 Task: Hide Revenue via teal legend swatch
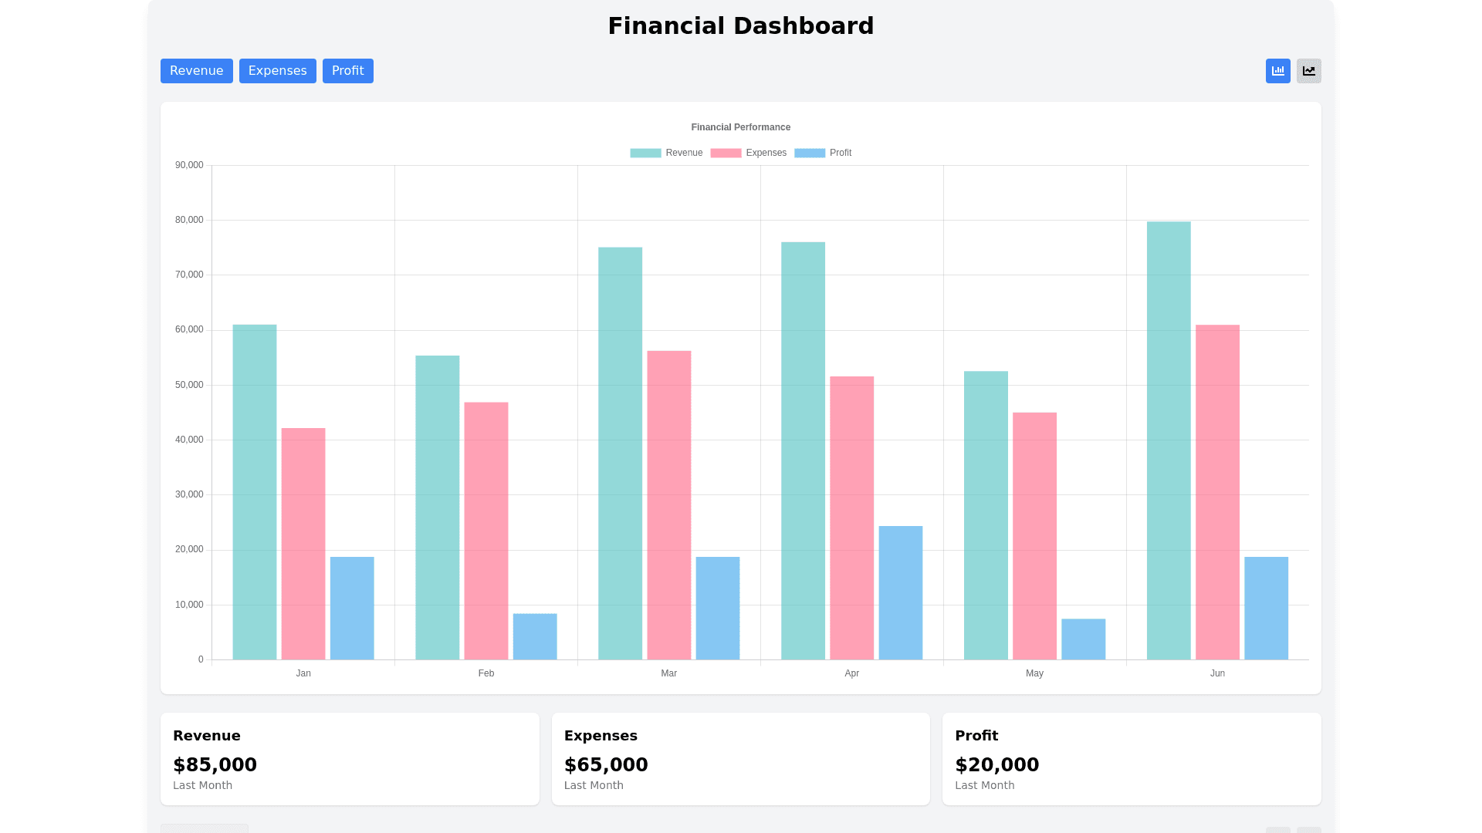tap(645, 153)
